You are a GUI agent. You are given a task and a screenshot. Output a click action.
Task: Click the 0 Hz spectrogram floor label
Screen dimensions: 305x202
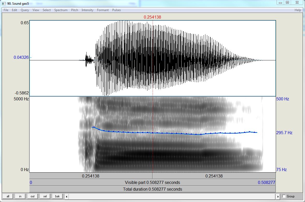click(25, 169)
